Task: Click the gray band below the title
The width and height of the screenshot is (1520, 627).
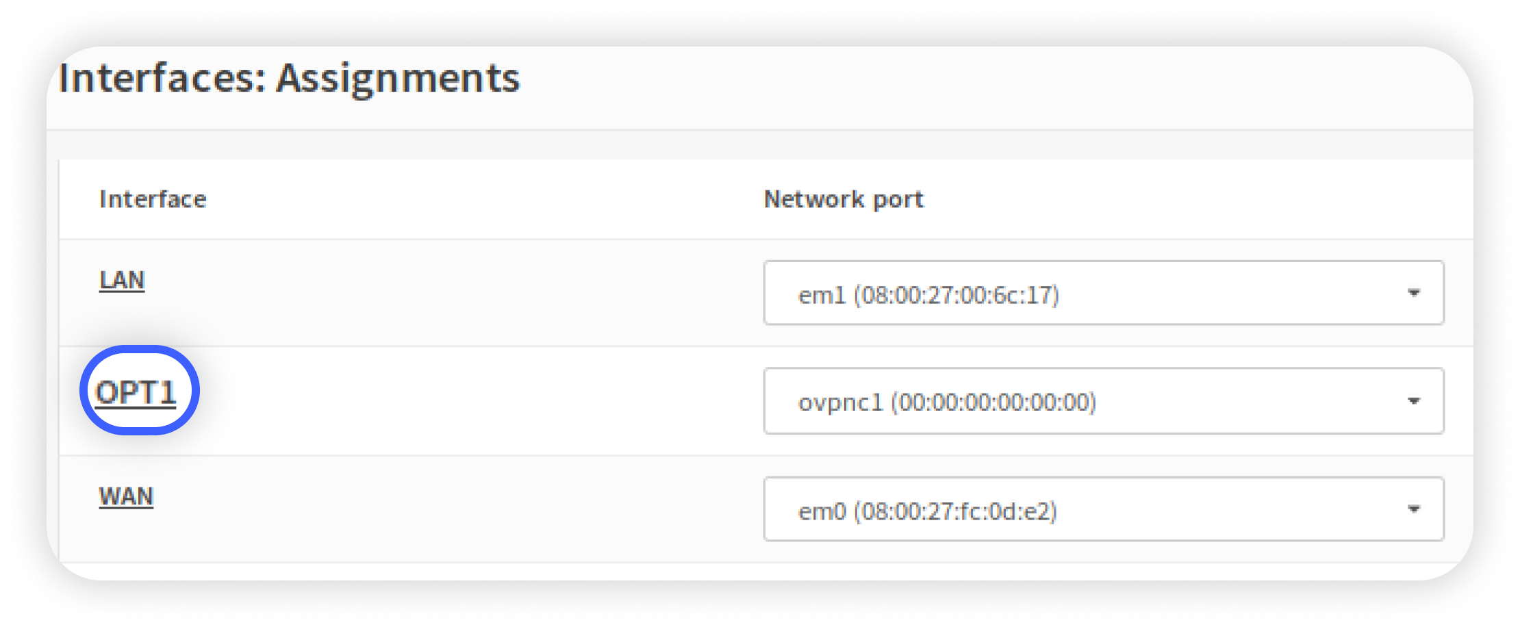Action: point(753,144)
